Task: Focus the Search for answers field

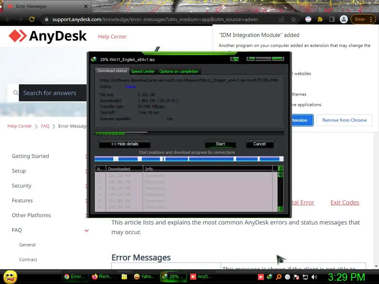Action: click(x=53, y=93)
